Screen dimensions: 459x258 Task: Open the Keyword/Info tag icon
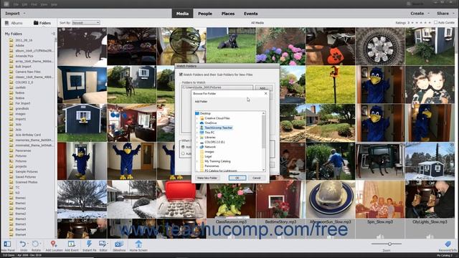(448, 244)
